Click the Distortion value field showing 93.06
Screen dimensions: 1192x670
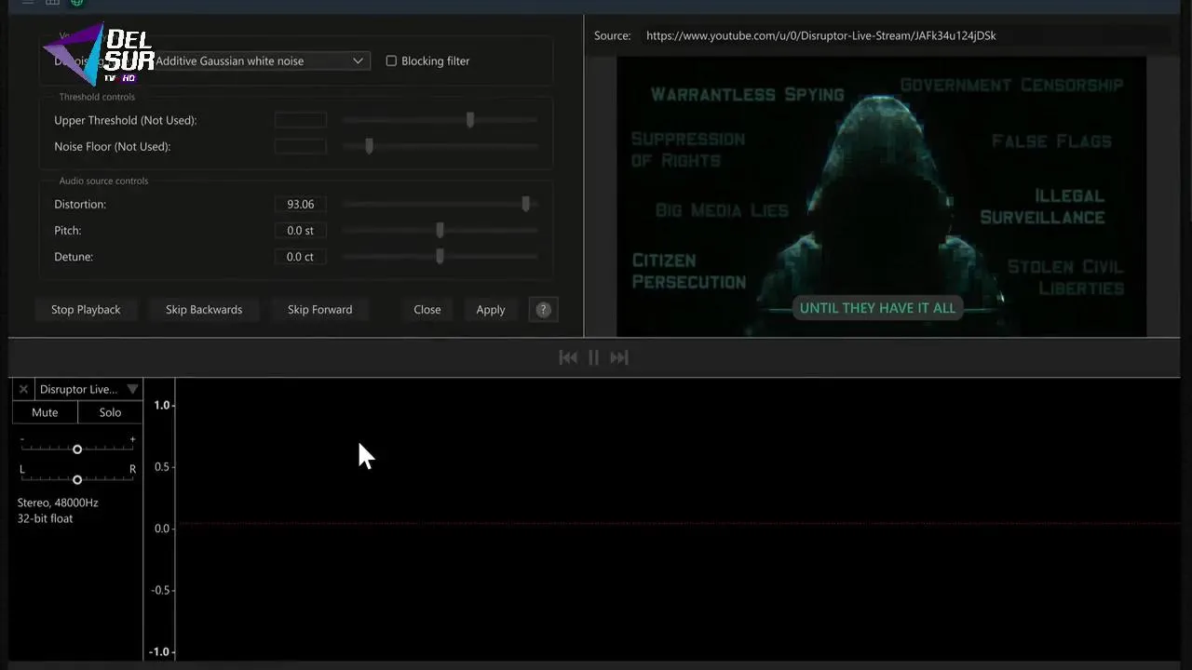(x=300, y=204)
